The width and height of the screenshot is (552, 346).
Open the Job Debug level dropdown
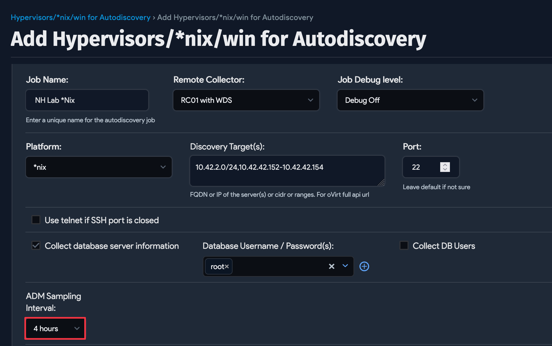click(410, 100)
